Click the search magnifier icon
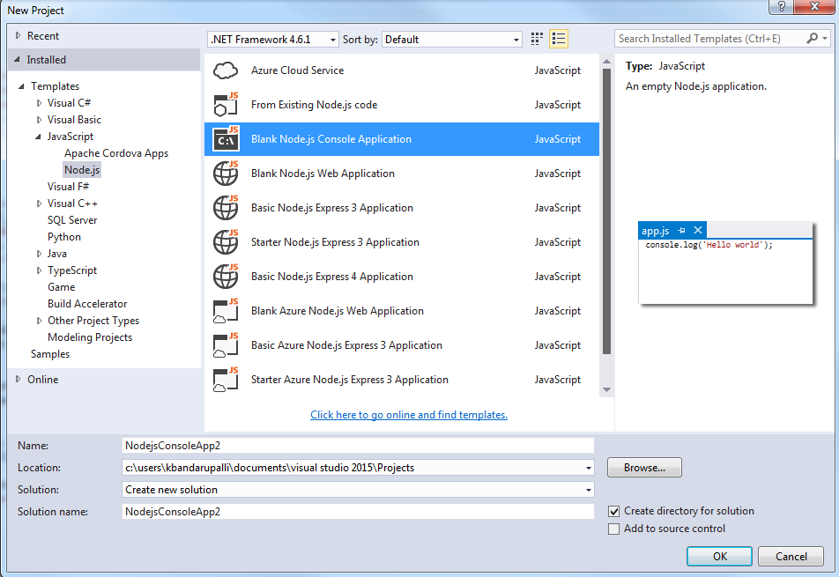The height and width of the screenshot is (577, 839). pyautogui.click(x=813, y=39)
